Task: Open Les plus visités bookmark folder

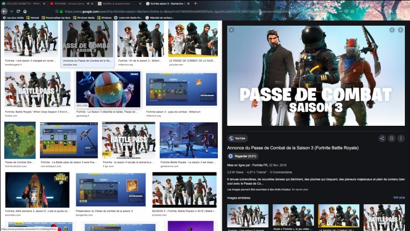Action: point(13,18)
